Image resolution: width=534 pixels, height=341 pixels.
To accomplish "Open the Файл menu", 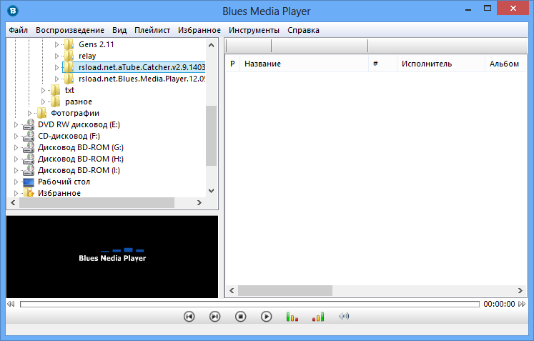I will [19, 30].
